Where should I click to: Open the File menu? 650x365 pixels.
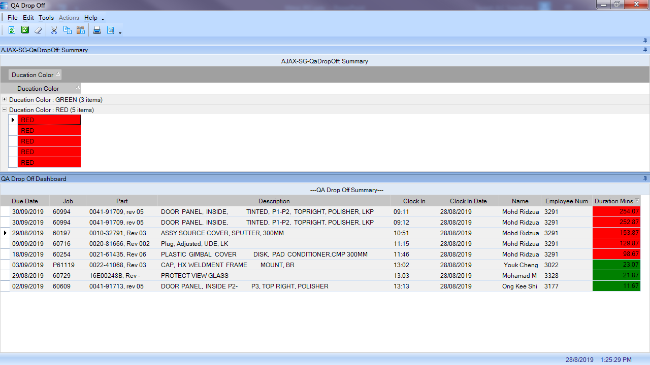pyautogui.click(x=13, y=18)
